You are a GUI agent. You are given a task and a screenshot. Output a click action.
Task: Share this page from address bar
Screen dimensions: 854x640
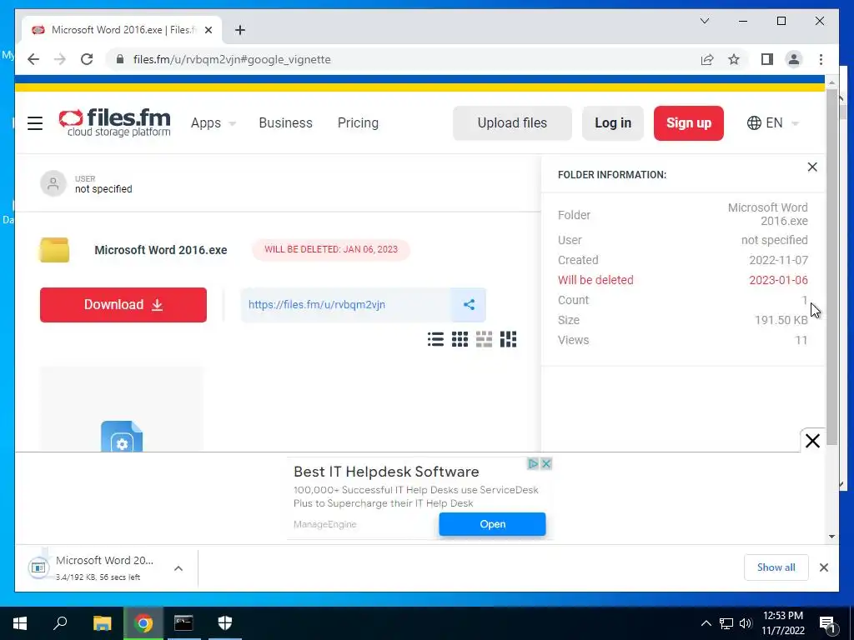tap(707, 59)
